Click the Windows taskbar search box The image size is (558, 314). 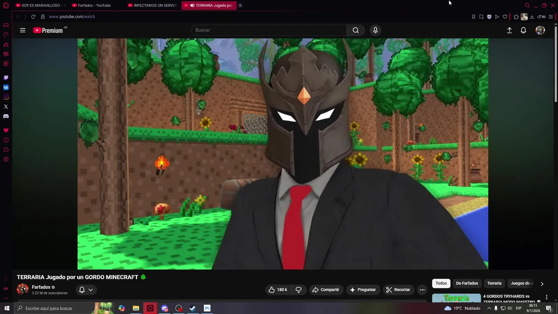click(x=63, y=308)
